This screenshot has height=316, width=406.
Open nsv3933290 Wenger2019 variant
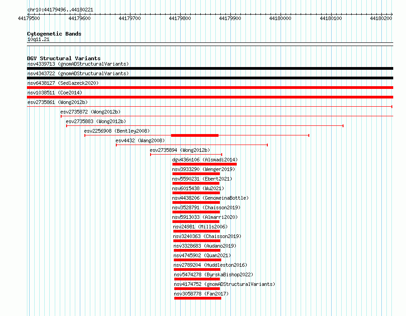203,169
